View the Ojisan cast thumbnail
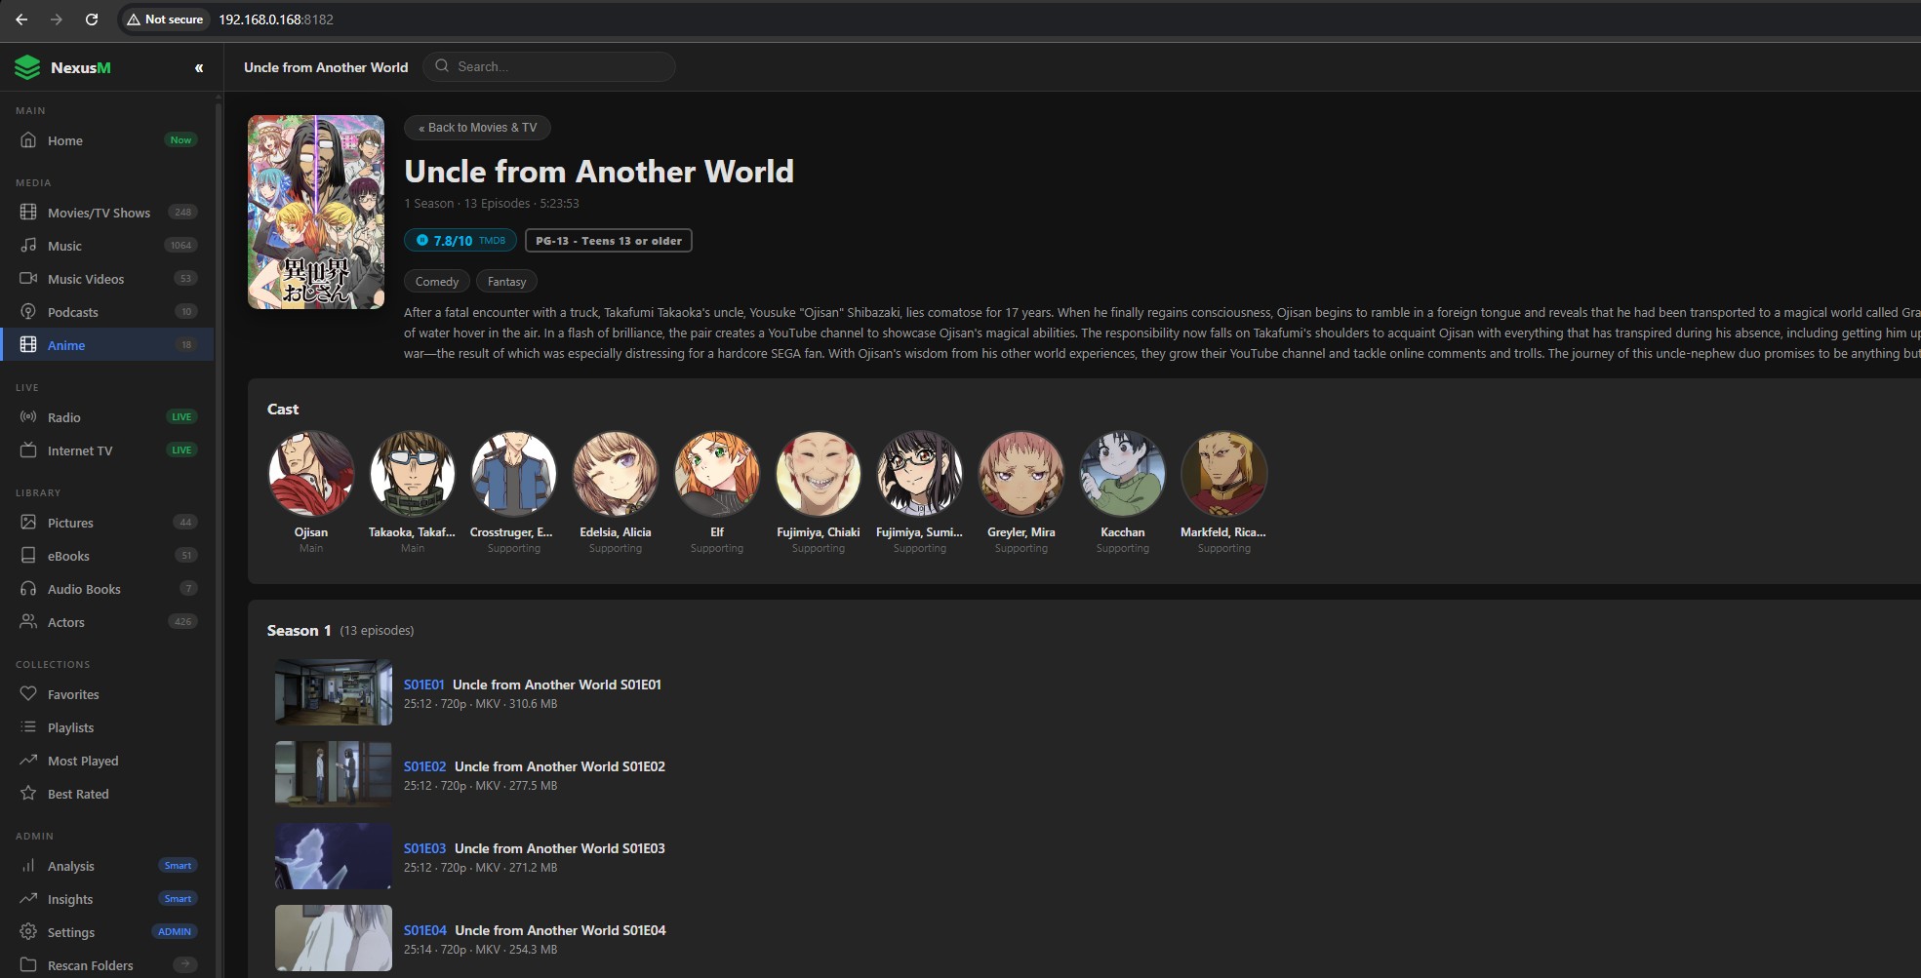Image resolution: width=1921 pixels, height=978 pixels. [x=310, y=474]
